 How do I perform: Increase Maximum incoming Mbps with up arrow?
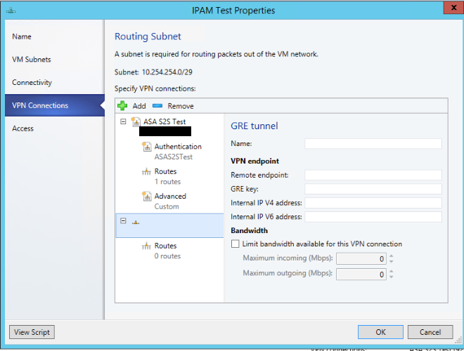391,256
